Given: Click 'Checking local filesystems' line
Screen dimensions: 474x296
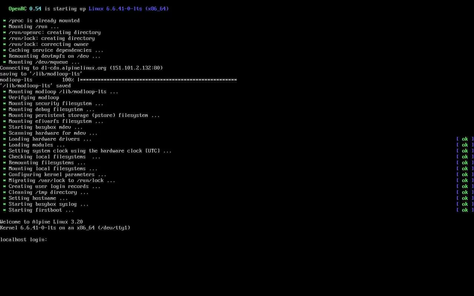Looking at the screenshot, I should coord(52,157).
